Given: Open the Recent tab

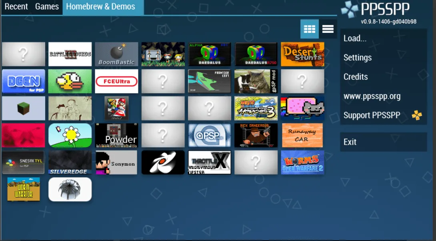Looking at the screenshot, I should [16, 7].
